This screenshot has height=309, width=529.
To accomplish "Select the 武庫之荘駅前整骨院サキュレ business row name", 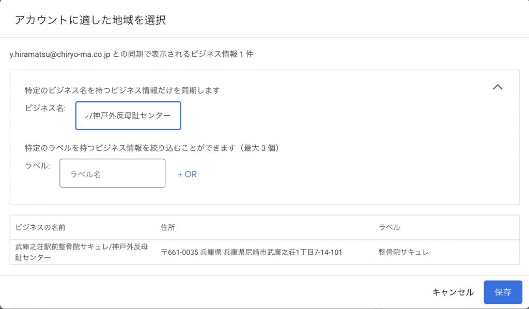I will pos(82,252).
